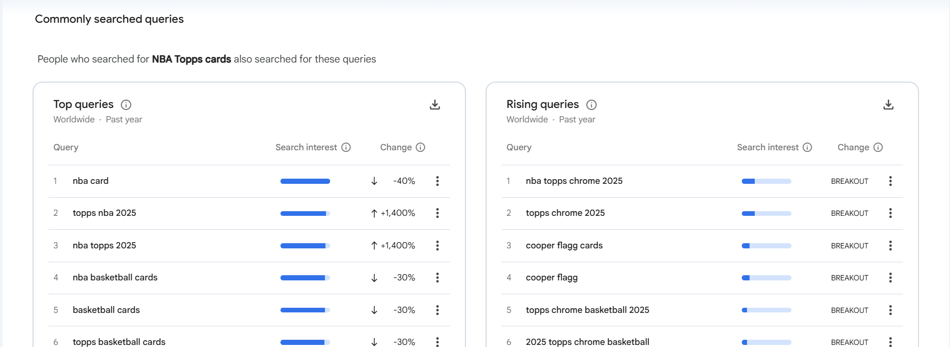The height and width of the screenshot is (347, 950).
Task: Open the topps chrome 2025 query
Action: (565, 213)
